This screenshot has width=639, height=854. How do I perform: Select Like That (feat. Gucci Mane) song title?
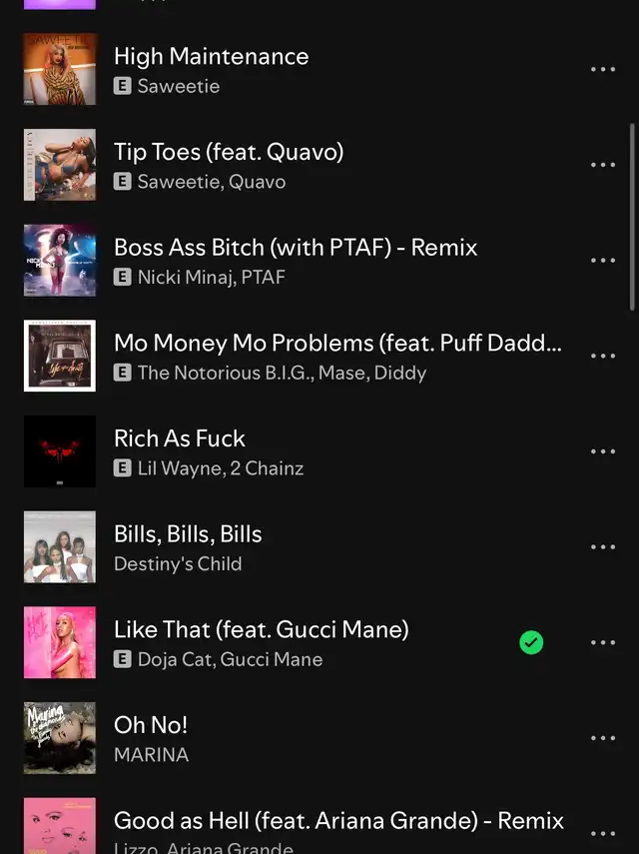pos(262,629)
